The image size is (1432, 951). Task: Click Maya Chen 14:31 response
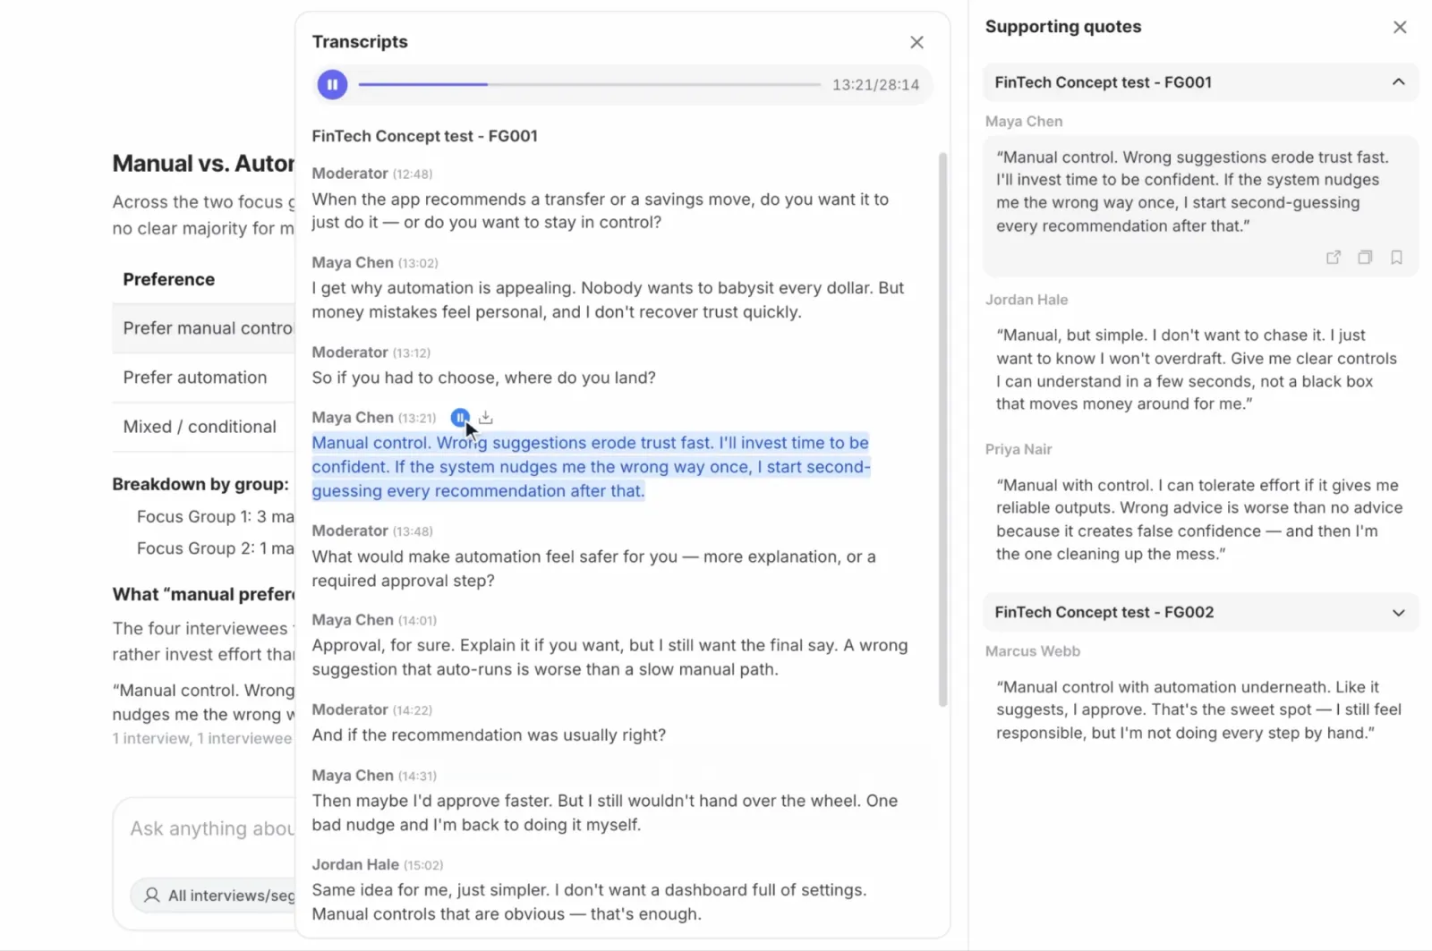click(604, 812)
